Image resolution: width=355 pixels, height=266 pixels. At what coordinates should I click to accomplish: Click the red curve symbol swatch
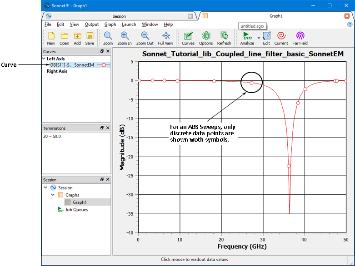click(104, 65)
